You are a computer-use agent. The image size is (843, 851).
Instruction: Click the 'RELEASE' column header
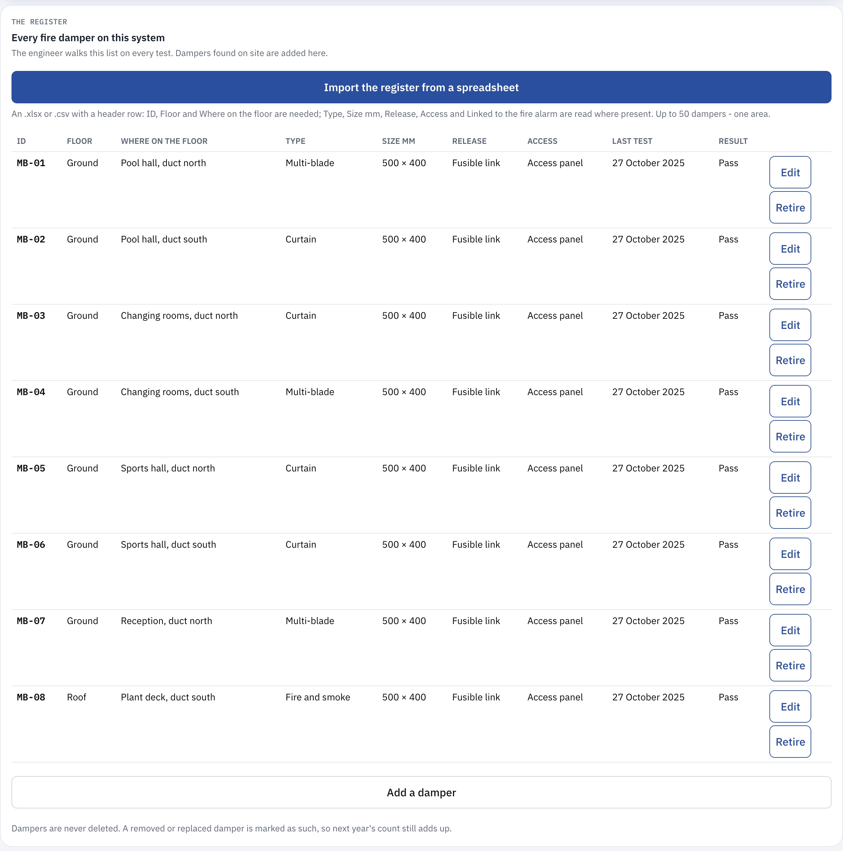pos(469,141)
